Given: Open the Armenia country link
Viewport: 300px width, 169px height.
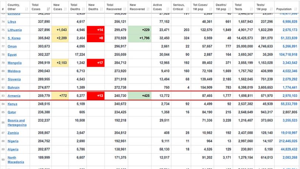Looking at the screenshot, I should coord(14,96).
